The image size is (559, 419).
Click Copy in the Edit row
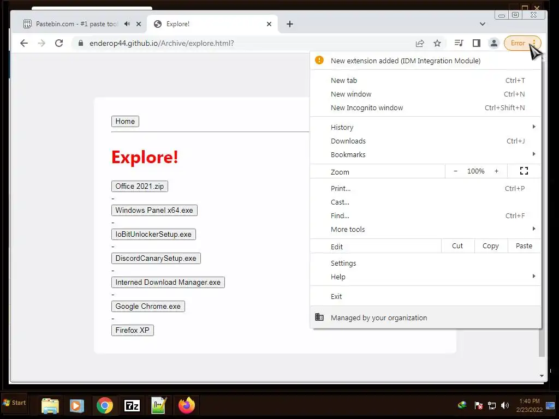point(491,246)
